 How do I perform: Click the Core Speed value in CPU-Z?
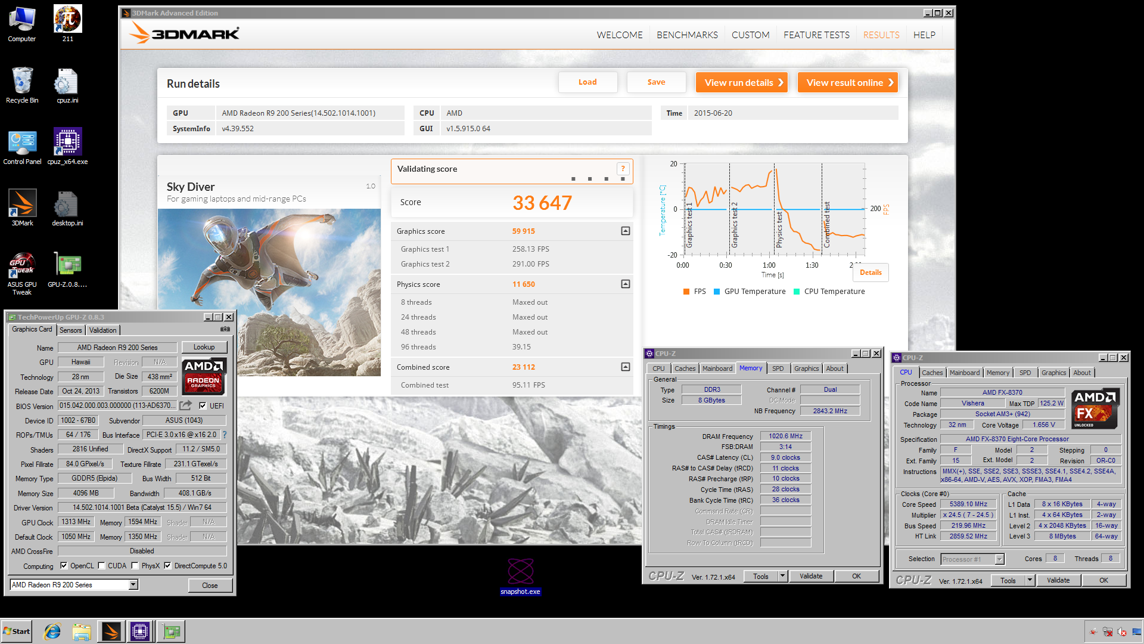point(968,504)
